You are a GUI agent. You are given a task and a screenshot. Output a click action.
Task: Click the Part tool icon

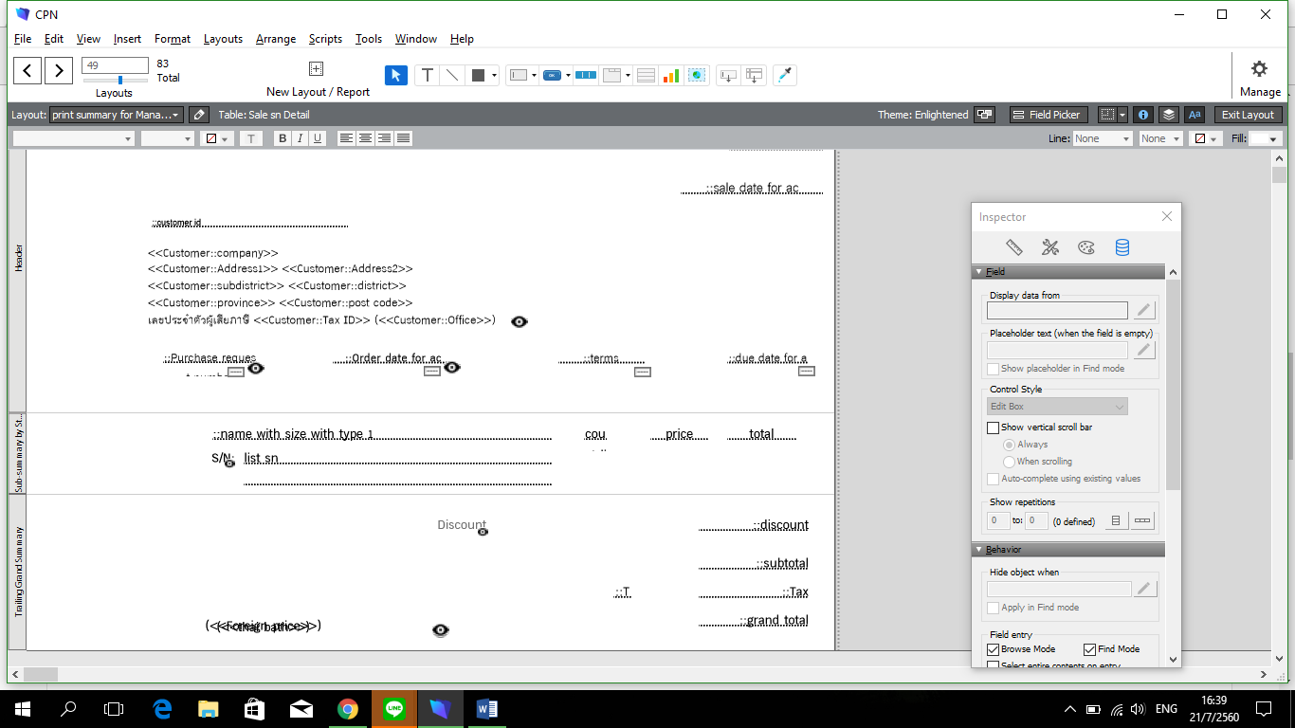755,75
